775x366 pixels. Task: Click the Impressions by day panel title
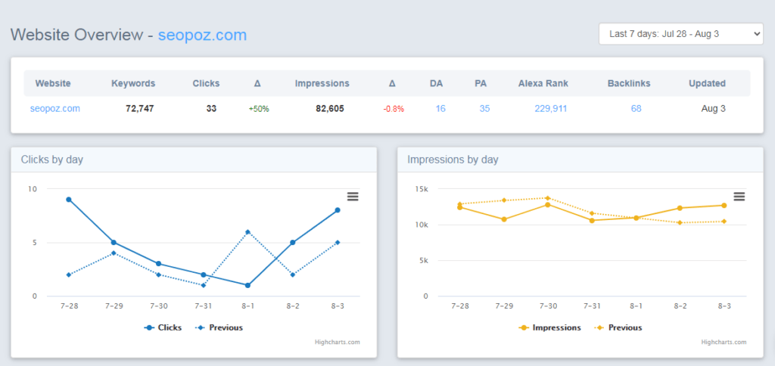pos(453,160)
